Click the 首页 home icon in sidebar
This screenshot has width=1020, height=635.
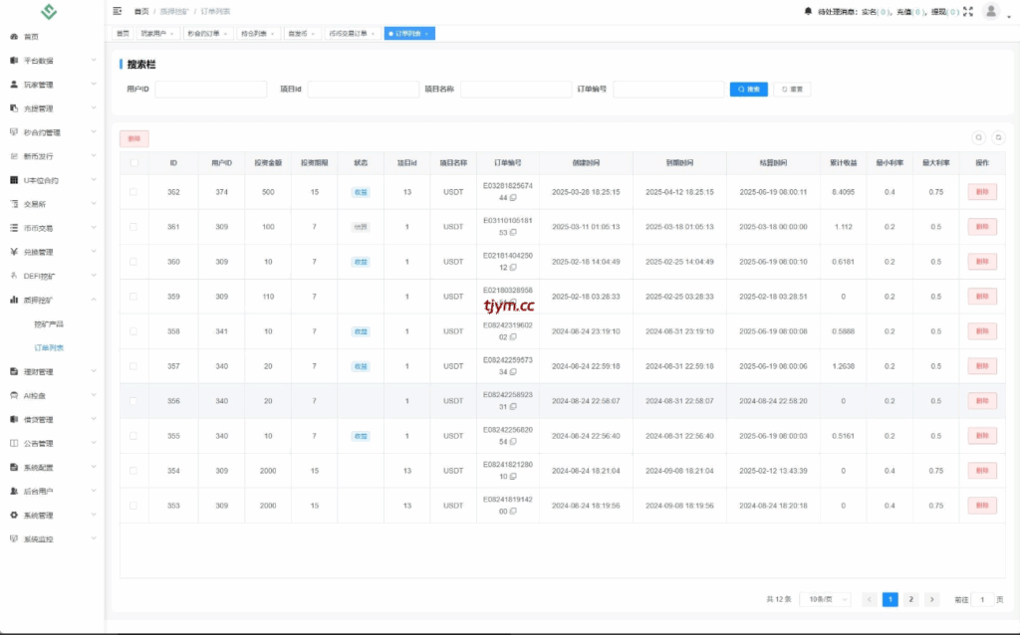(x=14, y=37)
